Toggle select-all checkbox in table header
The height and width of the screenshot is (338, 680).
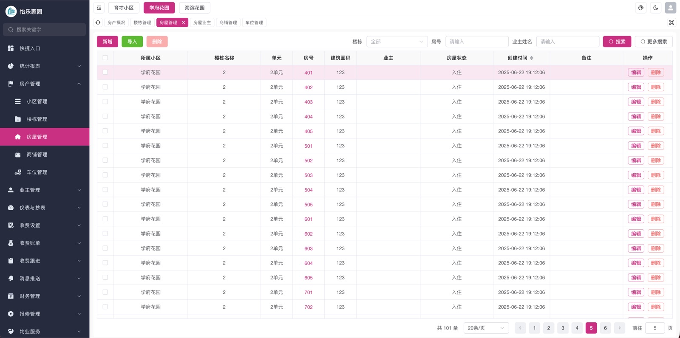point(105,58)
